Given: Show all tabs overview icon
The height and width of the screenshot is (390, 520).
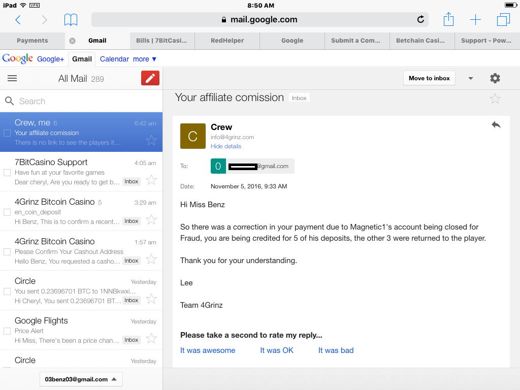Looking at the screenshot, I should tap(503, 20).
